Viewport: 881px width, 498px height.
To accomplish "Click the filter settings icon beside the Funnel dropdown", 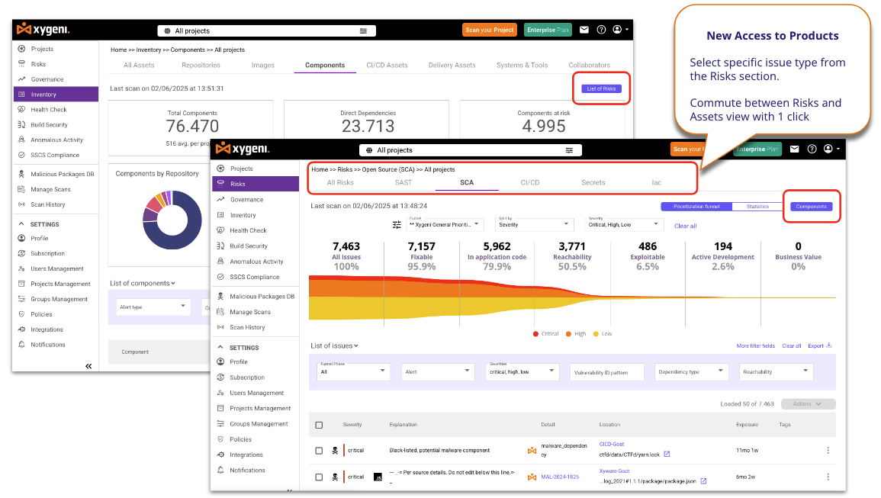I will pos(397,225).
